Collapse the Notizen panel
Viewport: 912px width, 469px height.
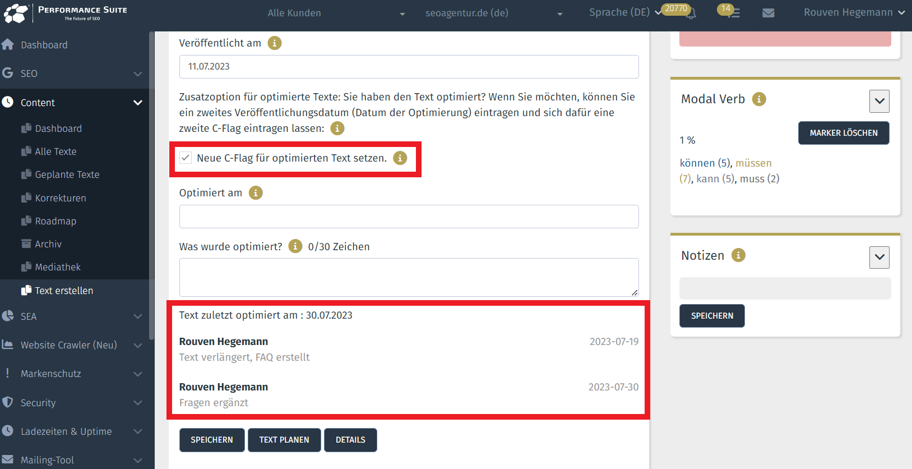pos(879,258)
